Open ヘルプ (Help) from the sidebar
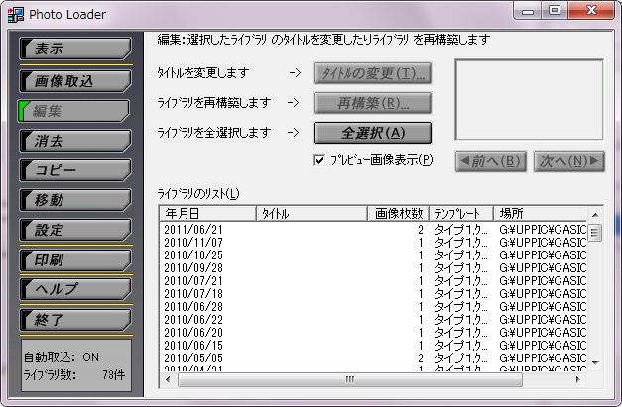The width and height of the screenshot is (622, 407). tap(75, 288)
